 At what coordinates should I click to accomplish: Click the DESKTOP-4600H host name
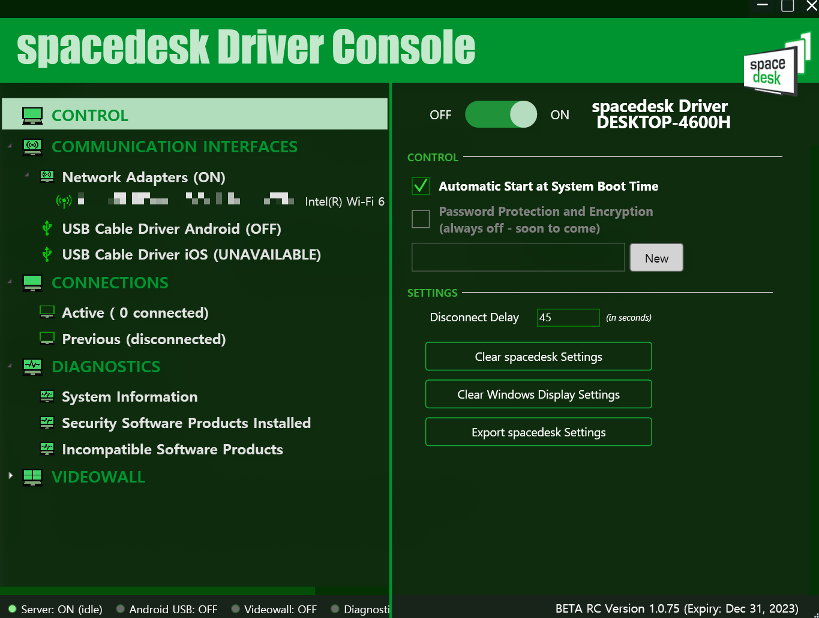tap(664, 122)
